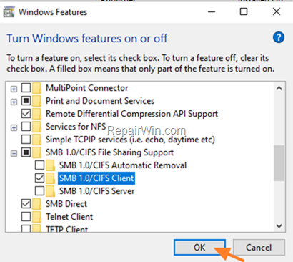Click the MultiPoint Connector folder icon
The height and width of the screenshot is (262, 293).
point(37,88)
